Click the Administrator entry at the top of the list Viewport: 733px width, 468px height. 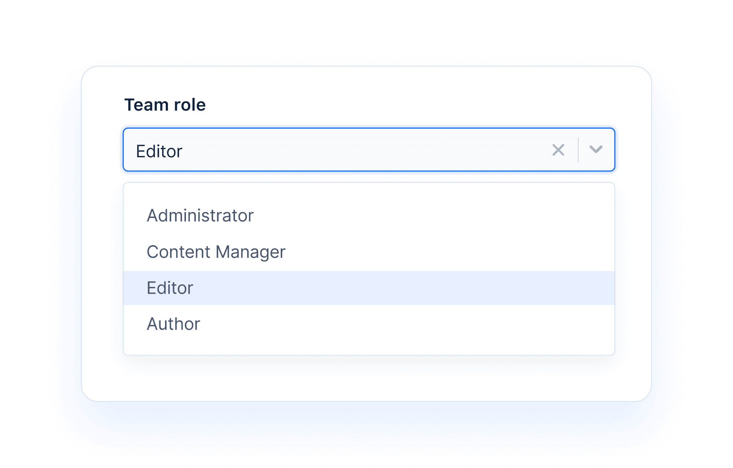pyautogui.click(x=200, y=216)
